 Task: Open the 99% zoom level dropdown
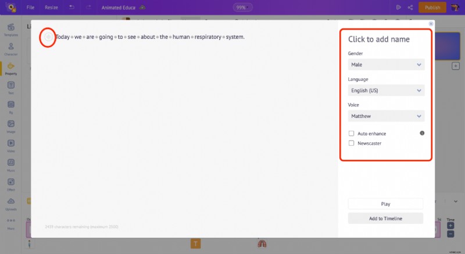[x=242, y=8]
